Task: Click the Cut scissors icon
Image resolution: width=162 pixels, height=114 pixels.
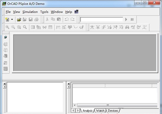Action: (x=47, y=19)
